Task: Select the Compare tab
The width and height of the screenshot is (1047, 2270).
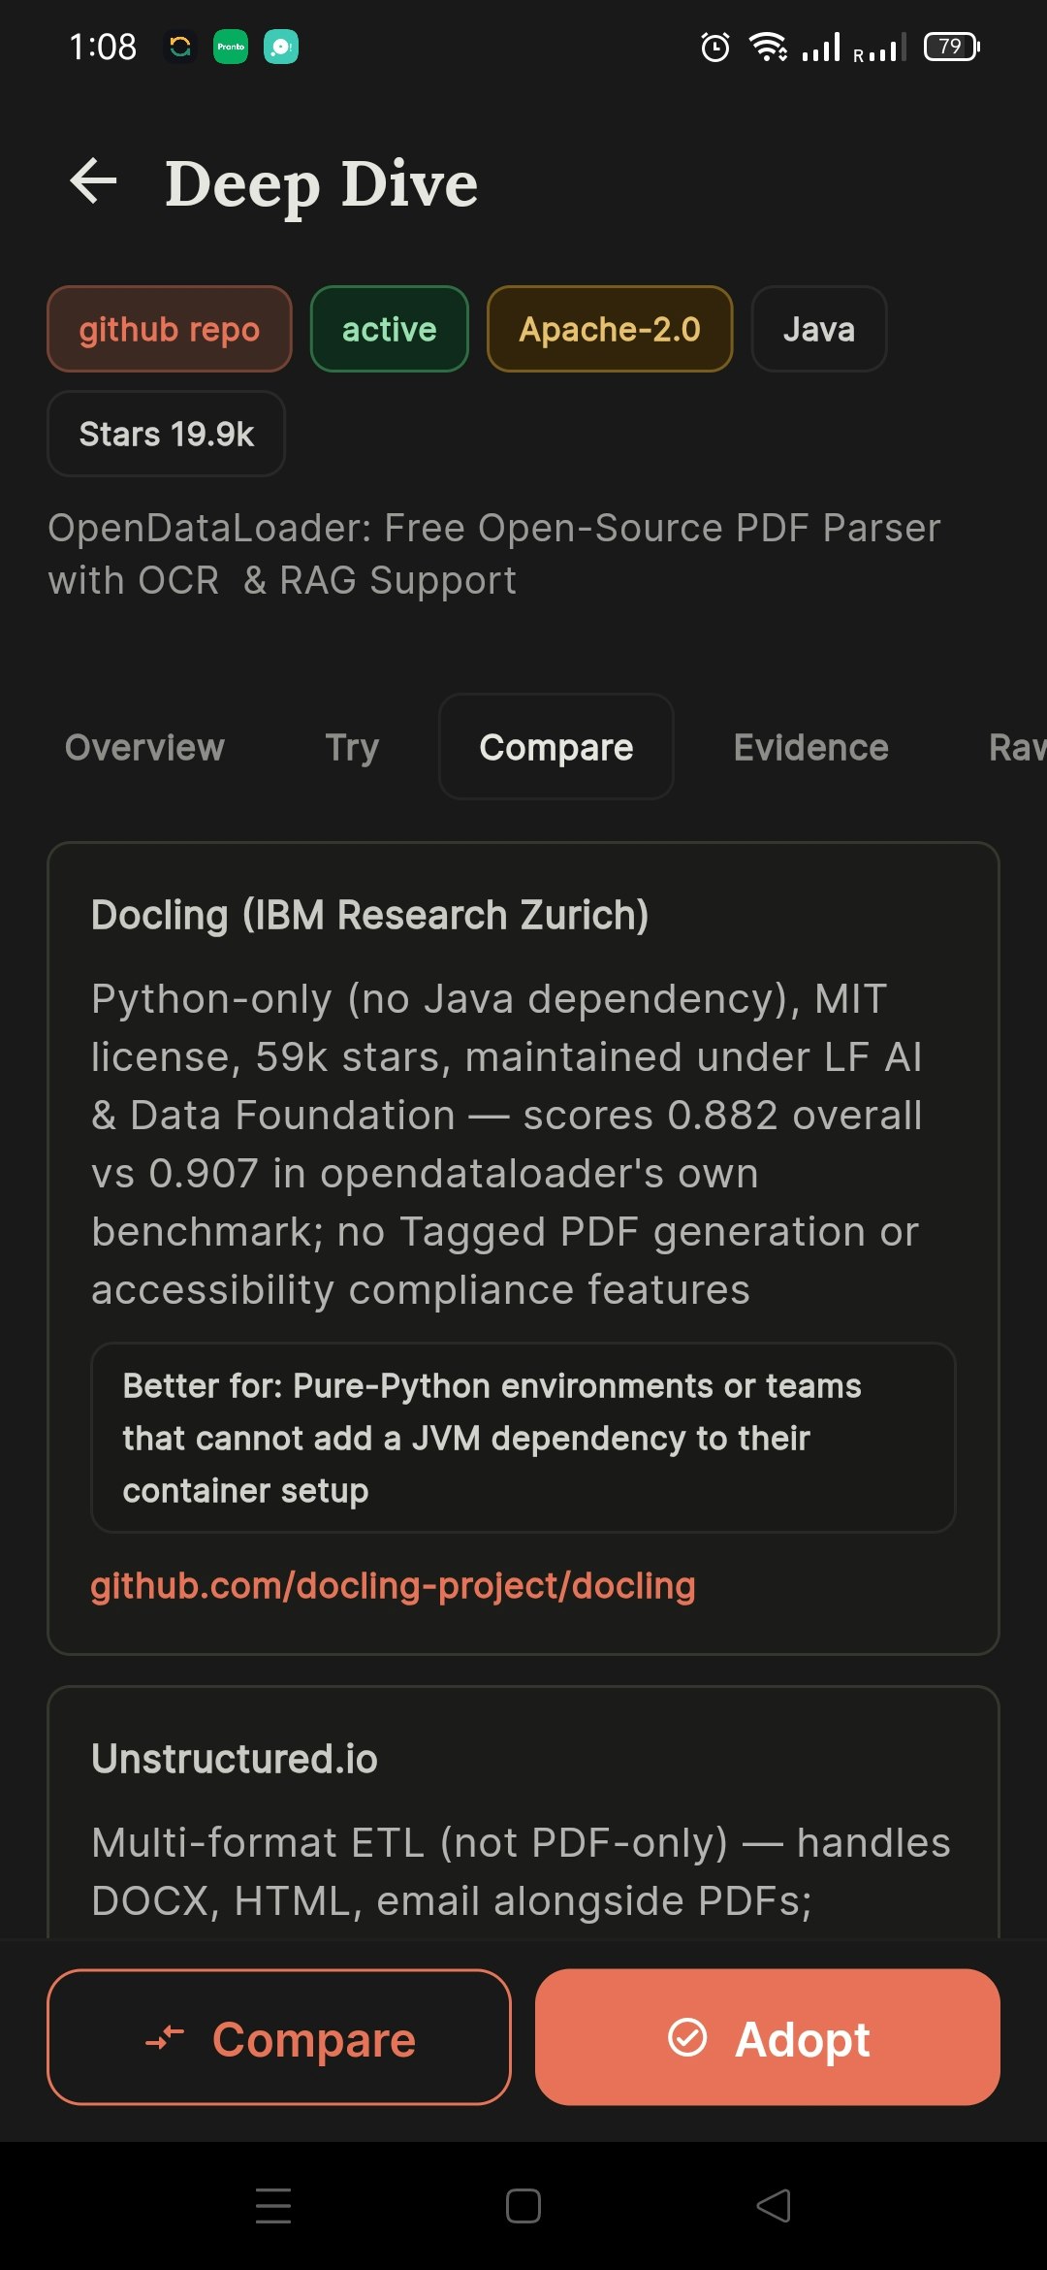Action: pos(556,747)
